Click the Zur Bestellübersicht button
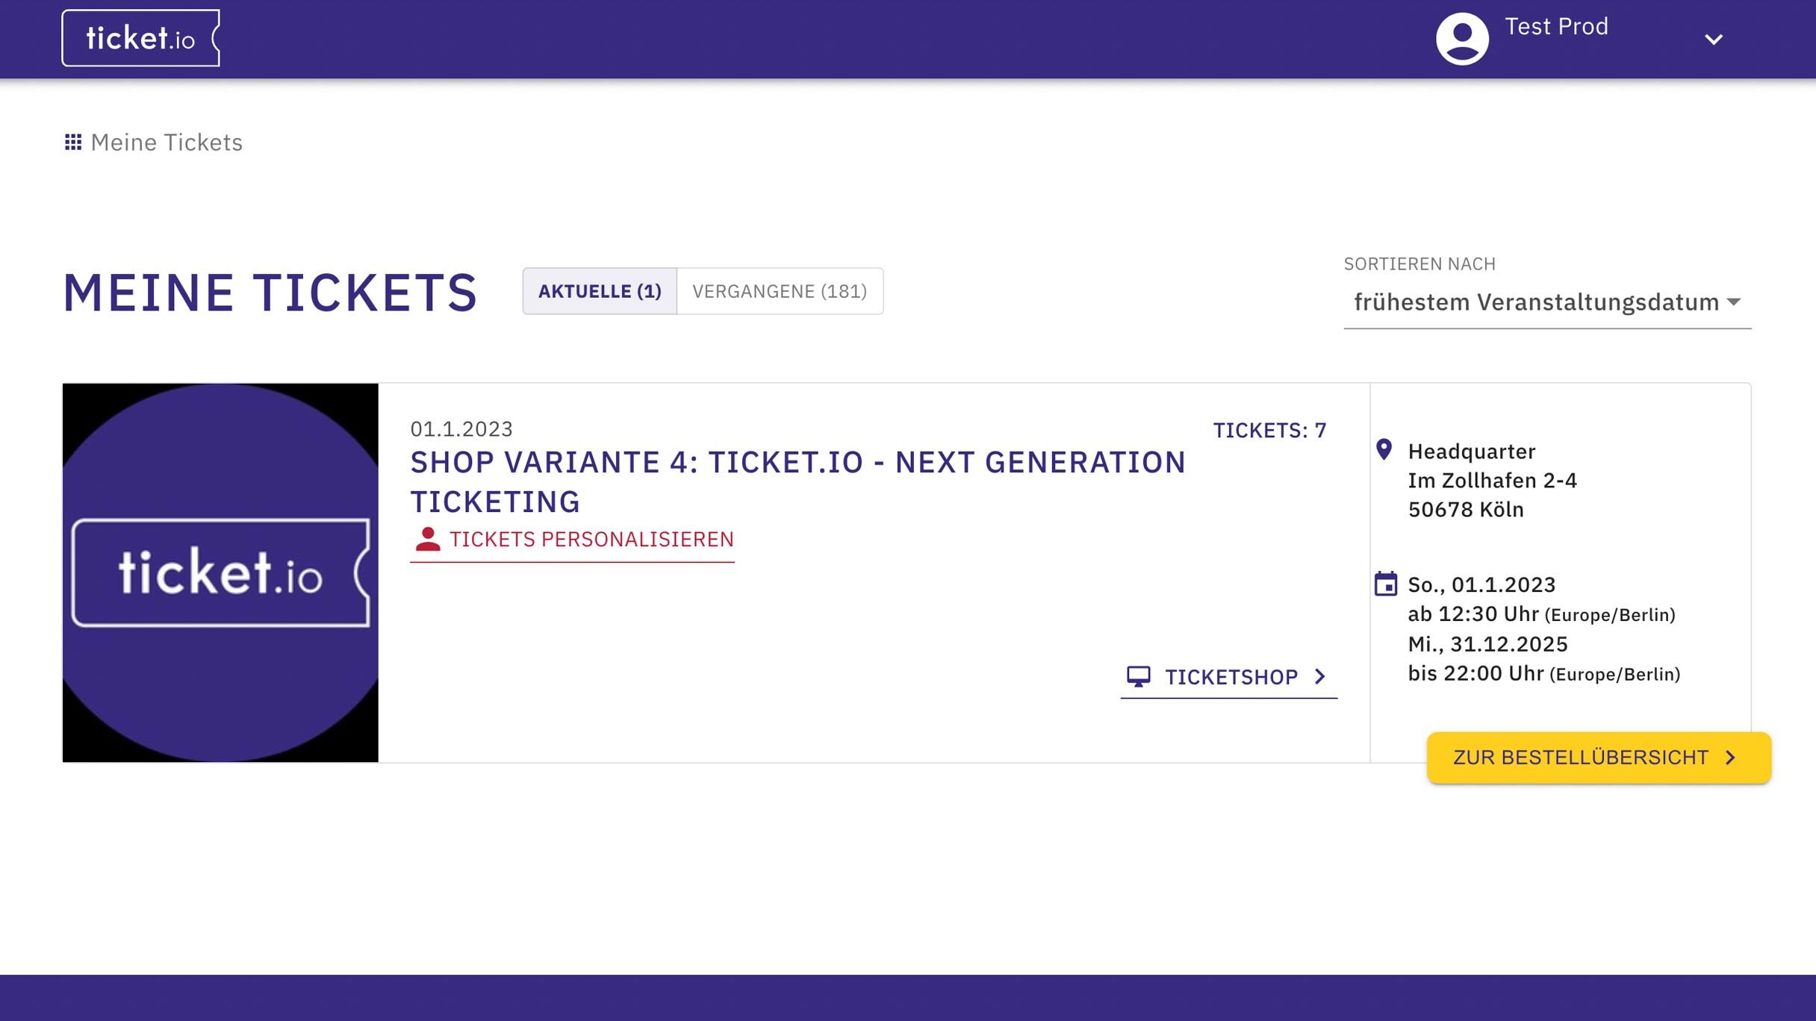This screenshot has height=1021, width=1816. (x=1598, y=758)
